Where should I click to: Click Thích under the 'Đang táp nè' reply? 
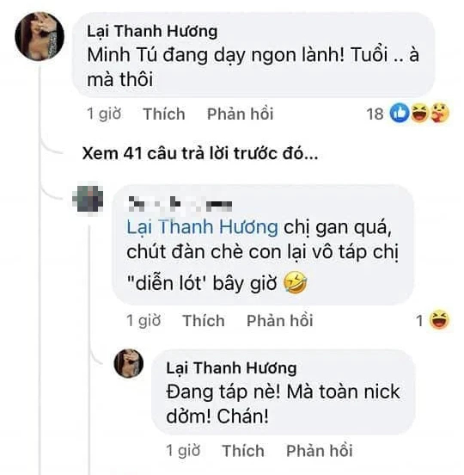243,450
